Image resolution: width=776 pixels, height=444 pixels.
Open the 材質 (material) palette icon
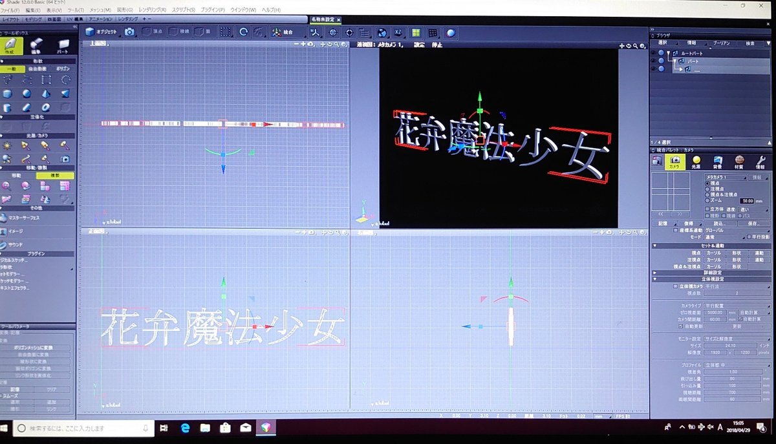[739, 162]
